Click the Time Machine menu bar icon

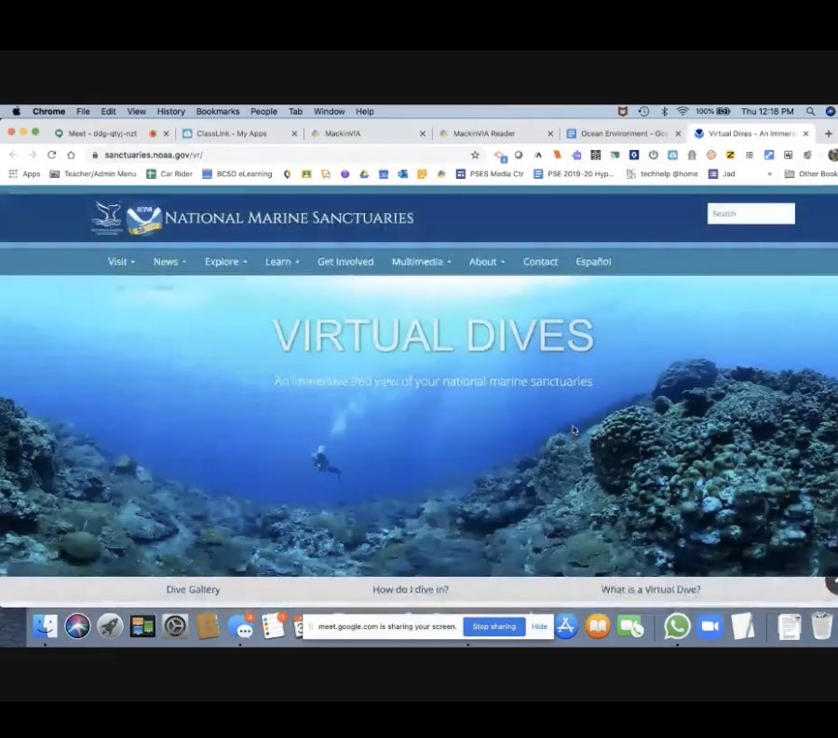(643, 111)
